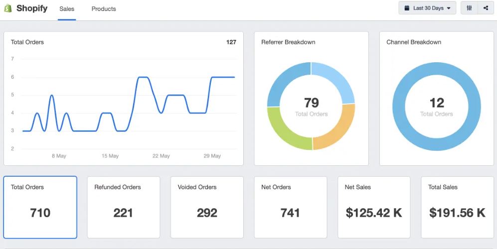Select the Total Sales $191.56 K card
497x249 pixels.
click(458, 207)
